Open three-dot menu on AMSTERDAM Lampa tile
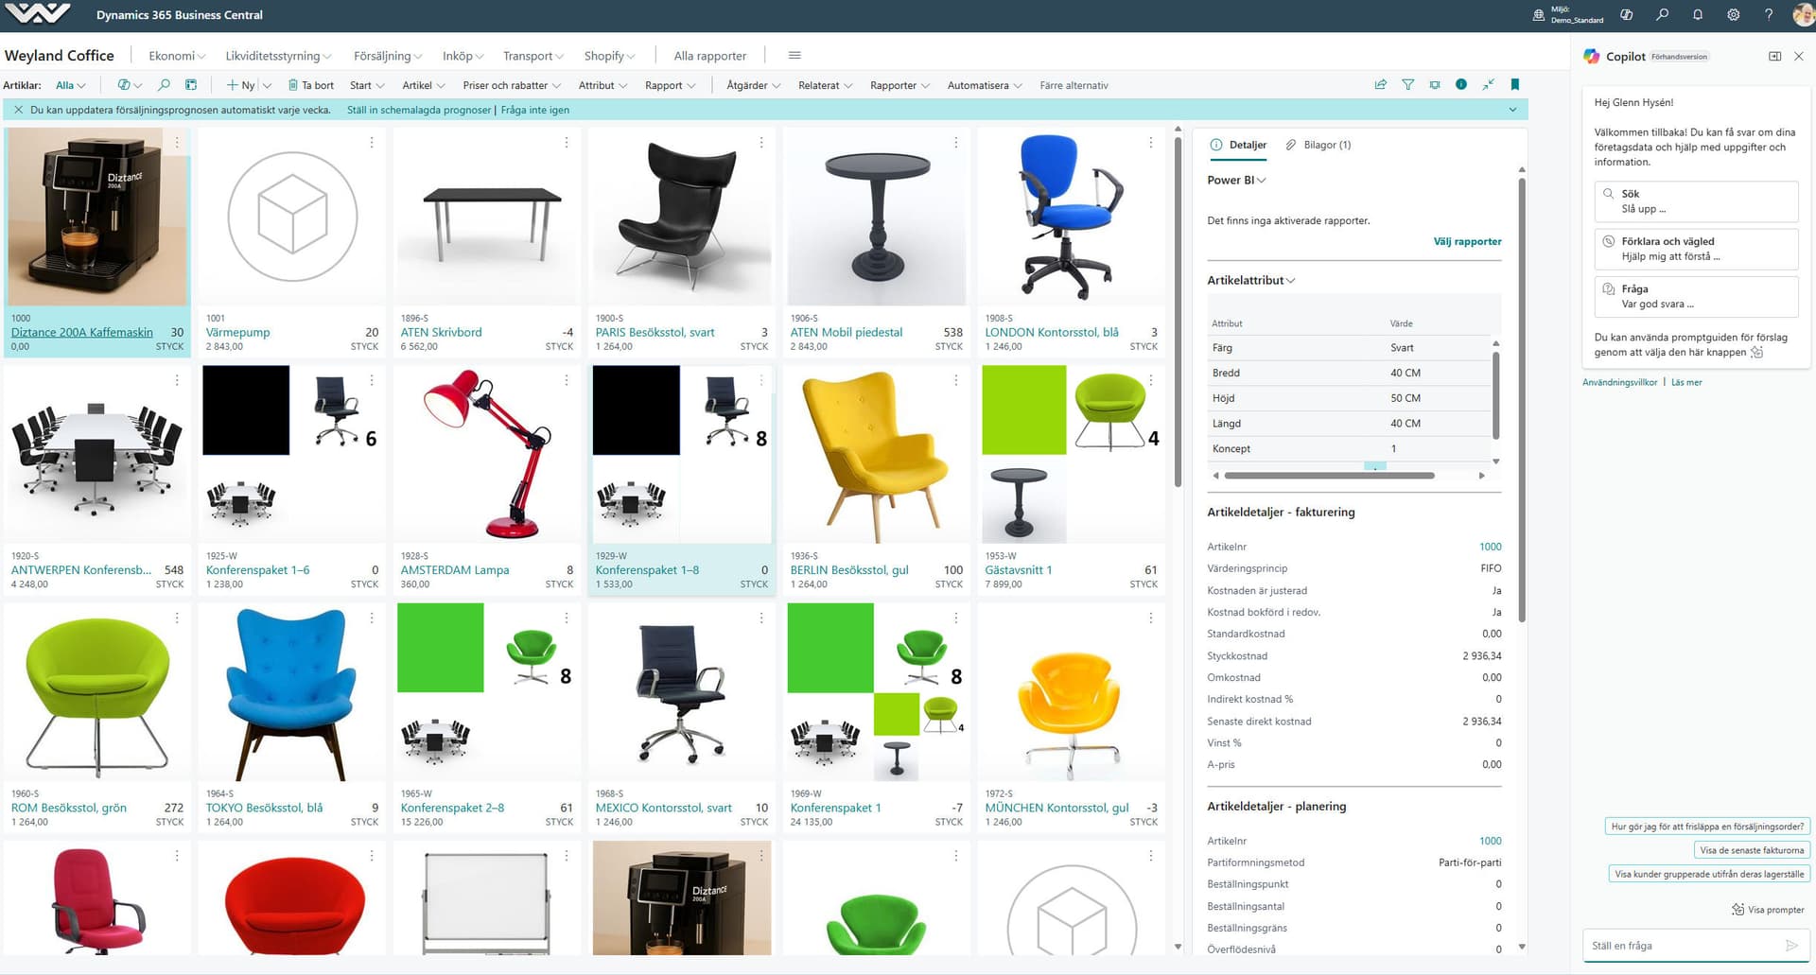This screenshot has width=1816, height=975. click(567, 380)
